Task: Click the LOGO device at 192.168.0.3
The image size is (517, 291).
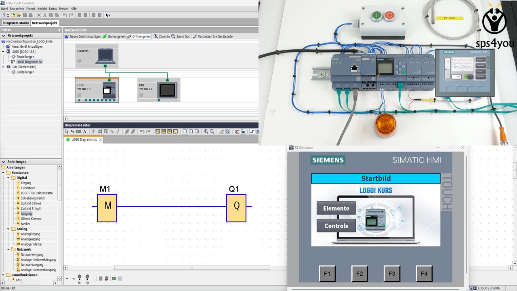Action: click(97, 90)
